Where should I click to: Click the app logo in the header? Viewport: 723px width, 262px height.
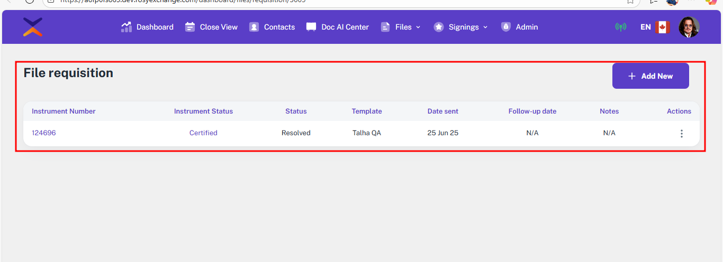33,27
